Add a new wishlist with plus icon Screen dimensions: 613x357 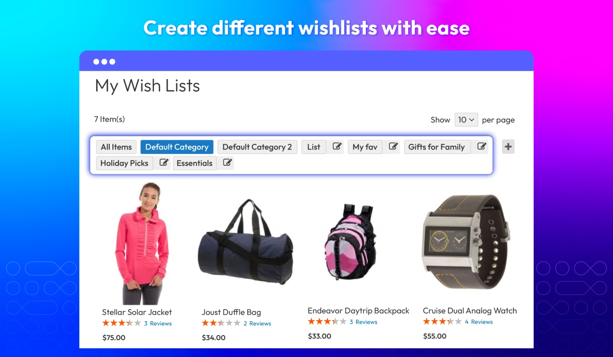click(508, 147)
